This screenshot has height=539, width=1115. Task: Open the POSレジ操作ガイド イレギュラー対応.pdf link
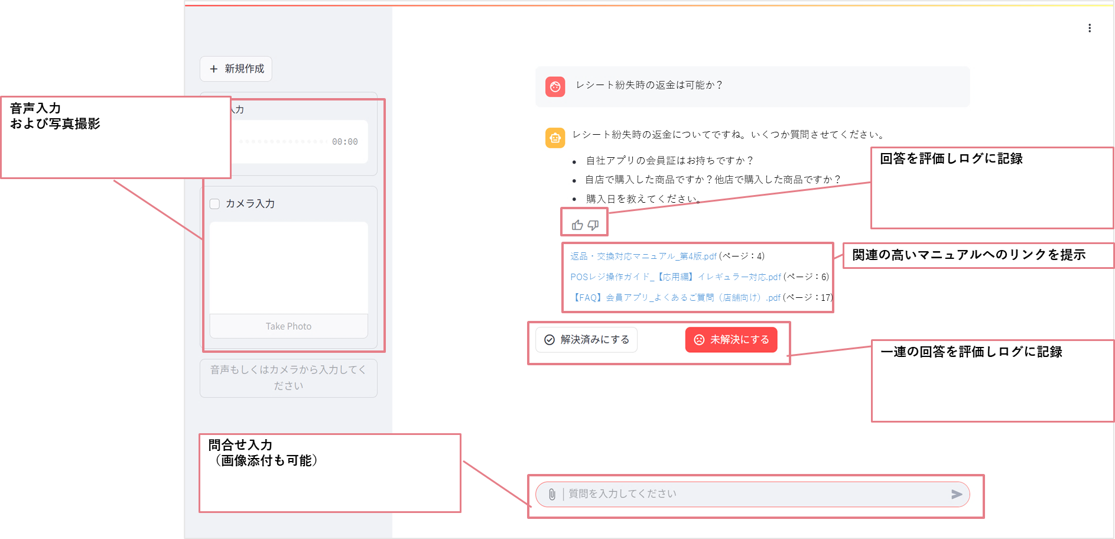(x=675, y=277)
